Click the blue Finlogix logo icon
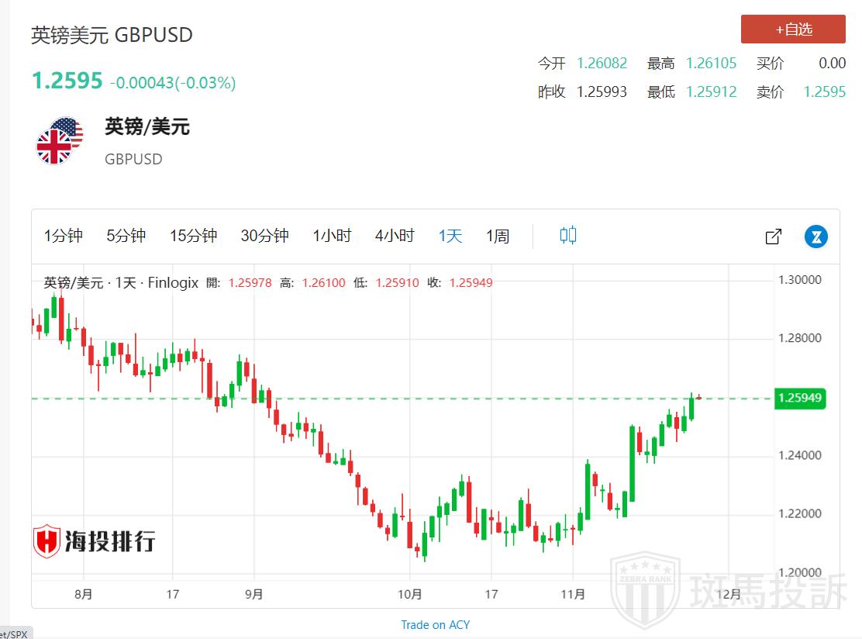This screenshot has height=639, width=862. (x=815, y=237)
